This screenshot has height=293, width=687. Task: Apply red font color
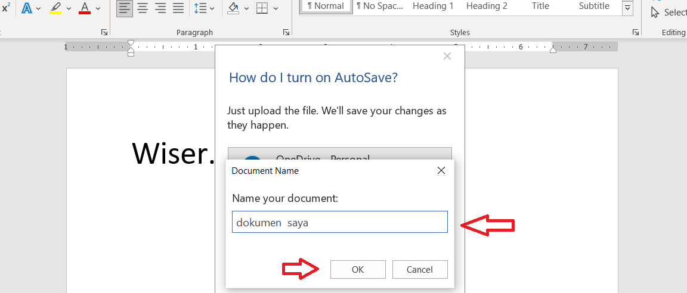coord(84,8)
